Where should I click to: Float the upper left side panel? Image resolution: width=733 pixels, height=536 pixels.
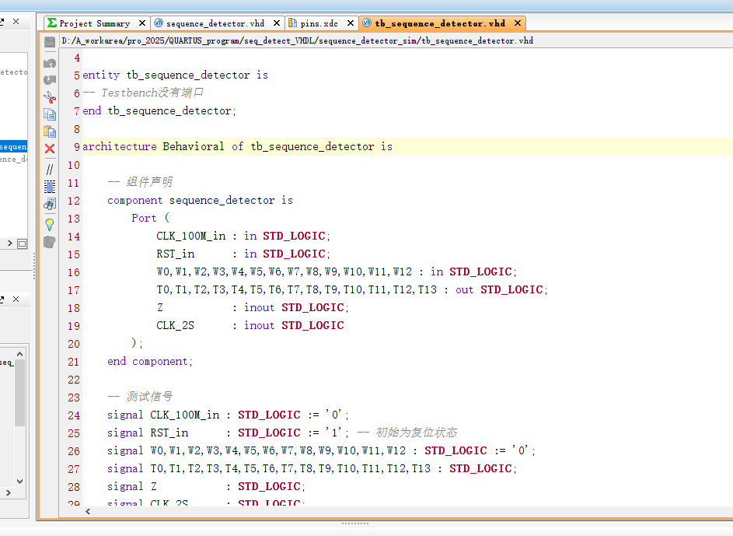coord(2,22)
